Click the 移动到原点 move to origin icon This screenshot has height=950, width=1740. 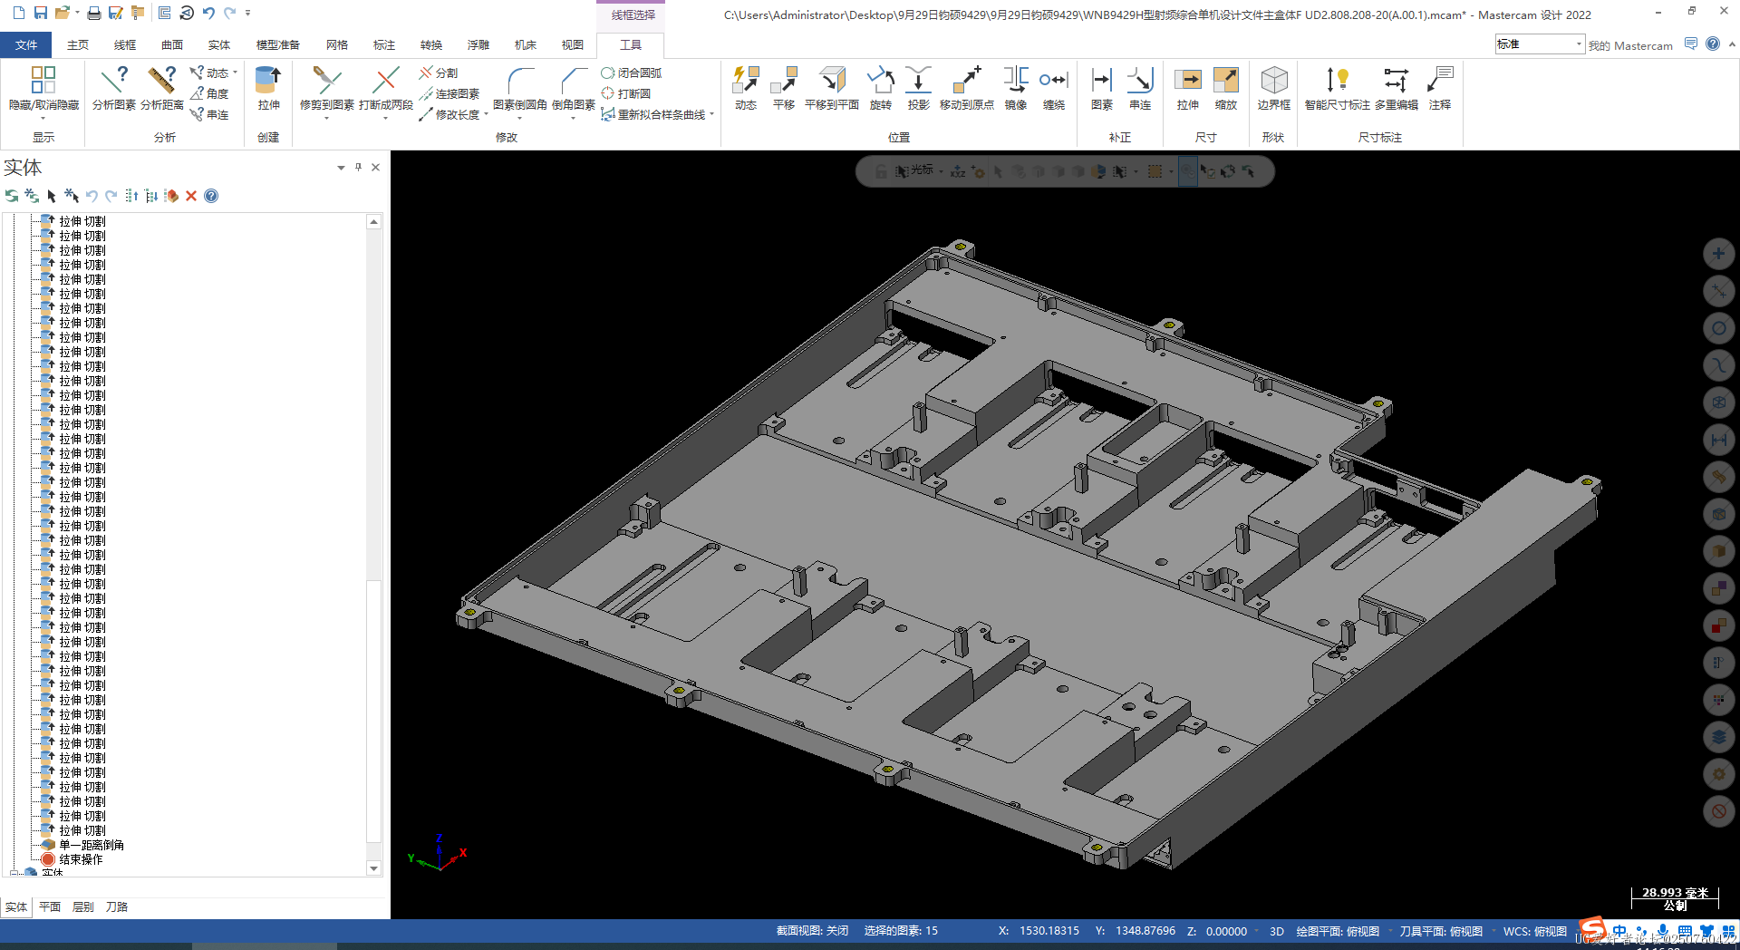(x=966, y=88)
